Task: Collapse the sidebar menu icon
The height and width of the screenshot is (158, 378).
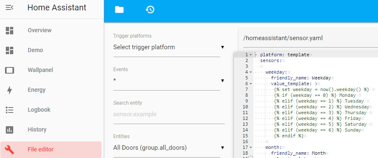Action: coord(10,7)
